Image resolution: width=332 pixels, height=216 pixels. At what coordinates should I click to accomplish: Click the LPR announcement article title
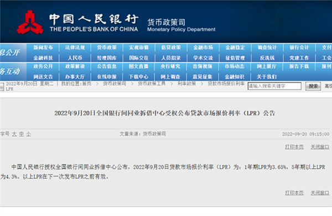[165, 113]
